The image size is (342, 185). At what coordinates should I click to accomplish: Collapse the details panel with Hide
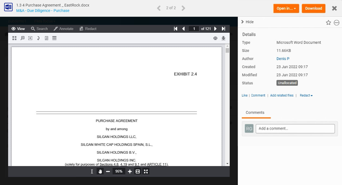247,22
